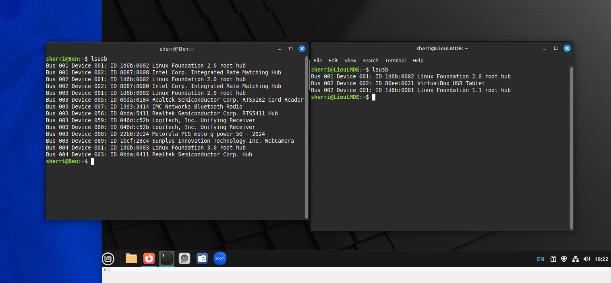Click the Motorola moto g power 5G line
The width and height of the screenshot is (611, 283).
[x=155, y=134]
